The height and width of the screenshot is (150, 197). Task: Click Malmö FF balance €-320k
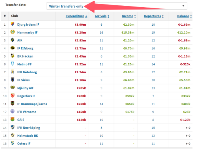(x=185, y=64)
